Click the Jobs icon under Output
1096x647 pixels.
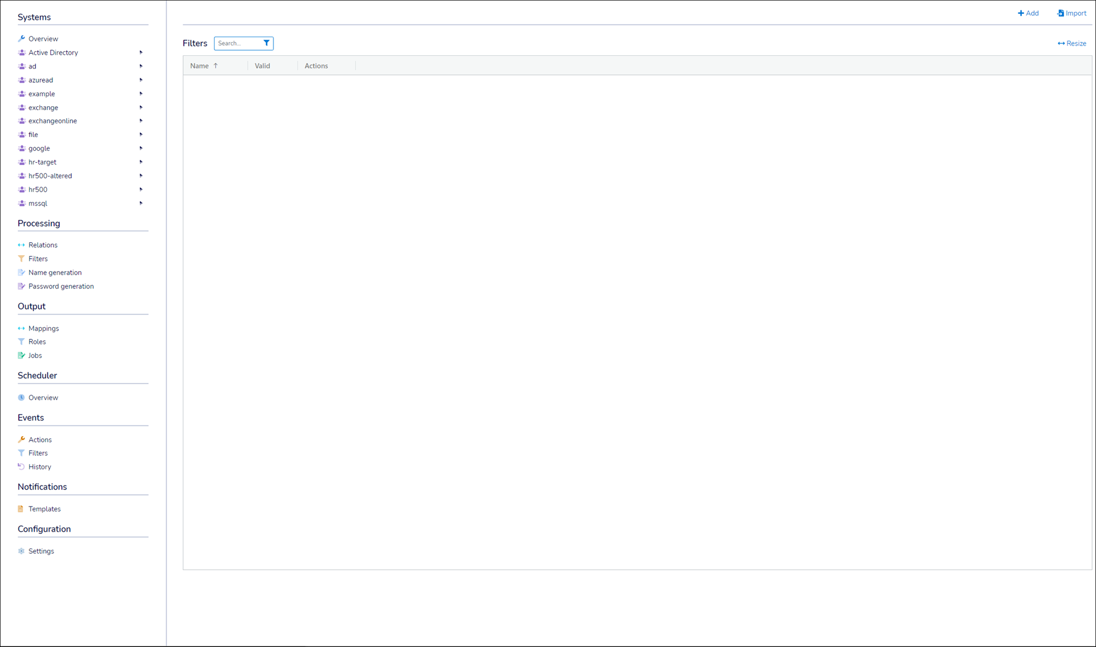(x=21, y=355)
